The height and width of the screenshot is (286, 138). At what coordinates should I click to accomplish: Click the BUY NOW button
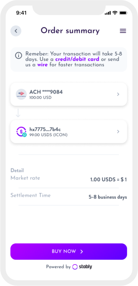(69, 252)
